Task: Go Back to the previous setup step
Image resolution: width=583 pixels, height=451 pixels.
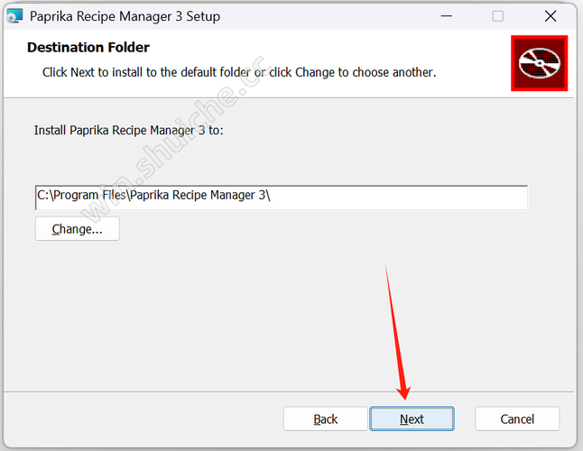Action: coord(325,419)
